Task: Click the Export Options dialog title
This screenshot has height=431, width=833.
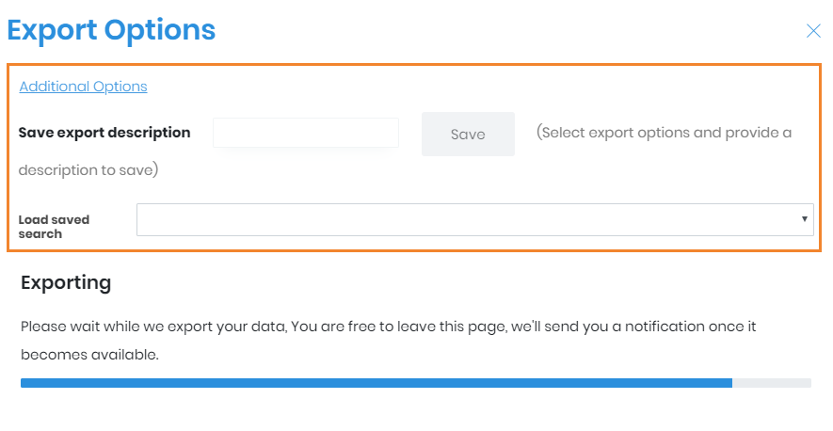Action: point(111,30)
